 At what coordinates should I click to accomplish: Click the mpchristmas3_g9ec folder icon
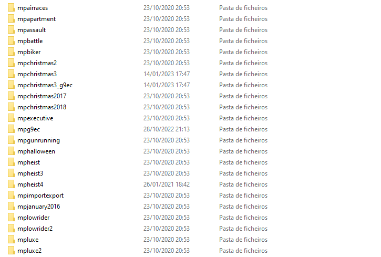[11, 85]
